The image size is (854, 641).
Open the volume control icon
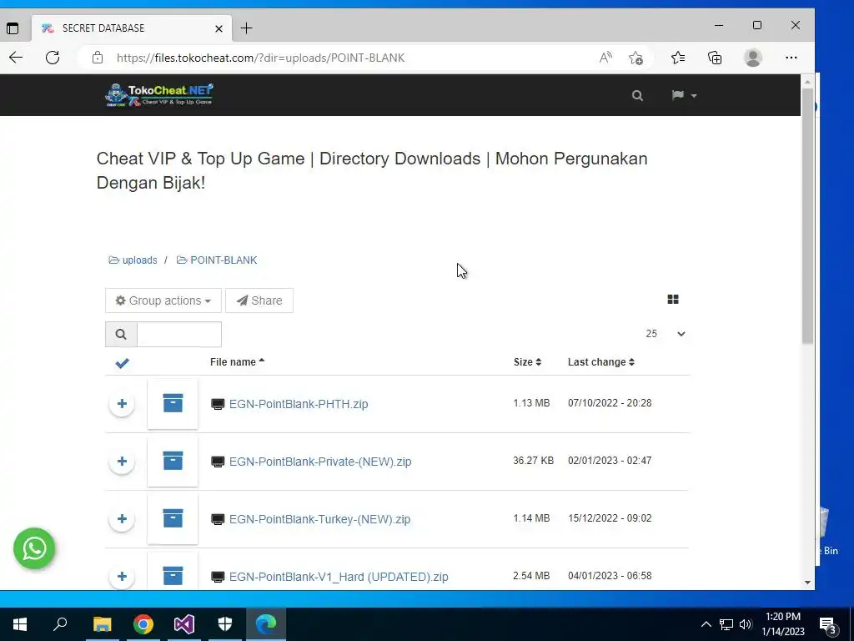coord(746,624)
